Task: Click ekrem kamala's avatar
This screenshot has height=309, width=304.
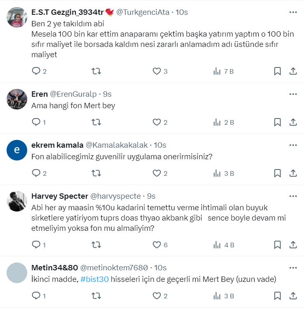Action: (17, 150)
